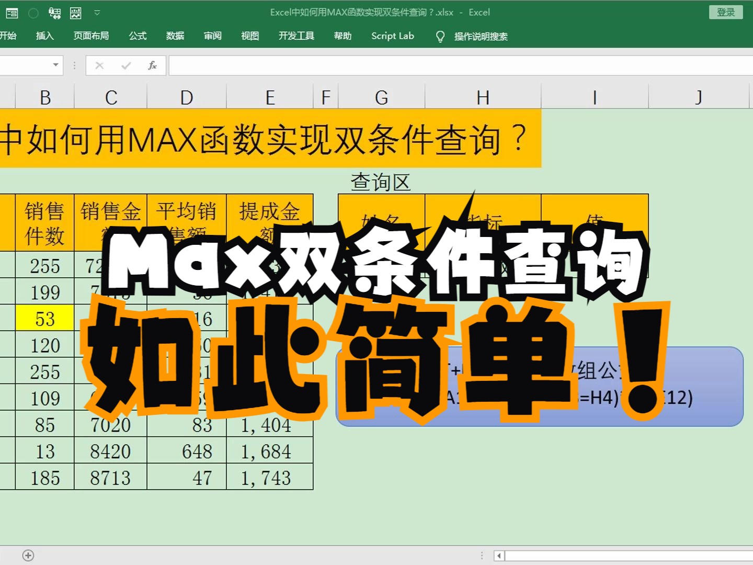The image size is (753, 565).
Task: Open the 页面布局 ribbon tab
Action: pyautogui.click(x=91, y=36)
